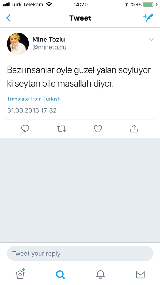The height and width of the screenshot is (285, 160).
Task: Tap the Wi-Fi status icon
Action: [49, 4]
